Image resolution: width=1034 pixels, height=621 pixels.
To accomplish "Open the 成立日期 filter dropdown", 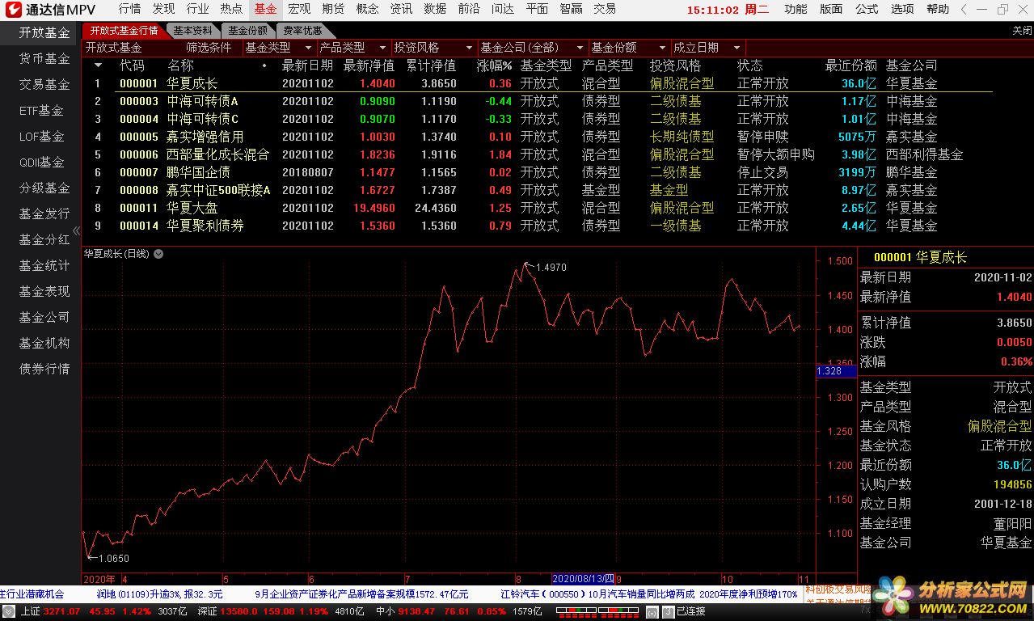I will [x=707, y=48].
